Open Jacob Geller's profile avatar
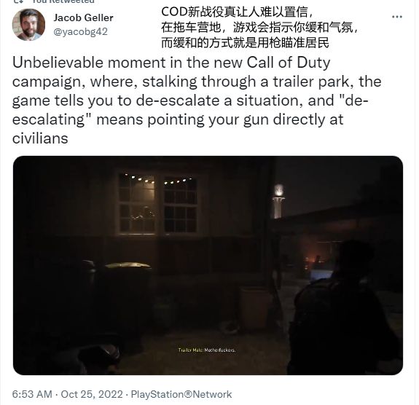The image size is (419, 405). coord(28,25)
